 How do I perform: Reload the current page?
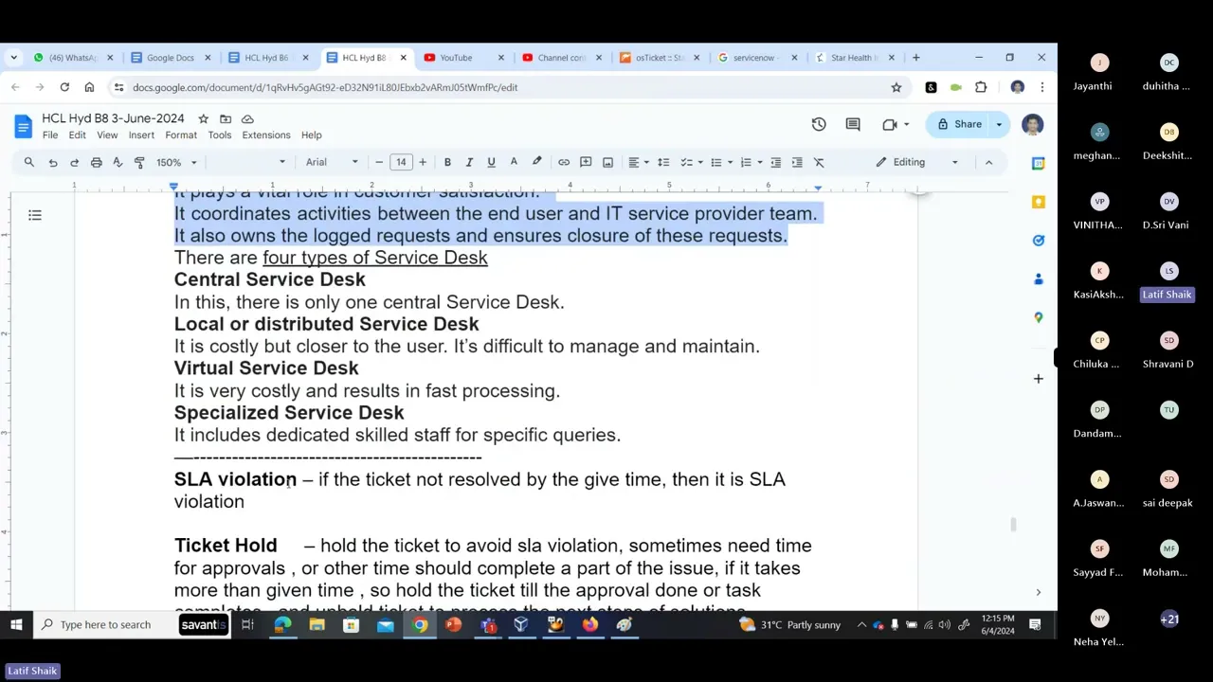point(64,87)
